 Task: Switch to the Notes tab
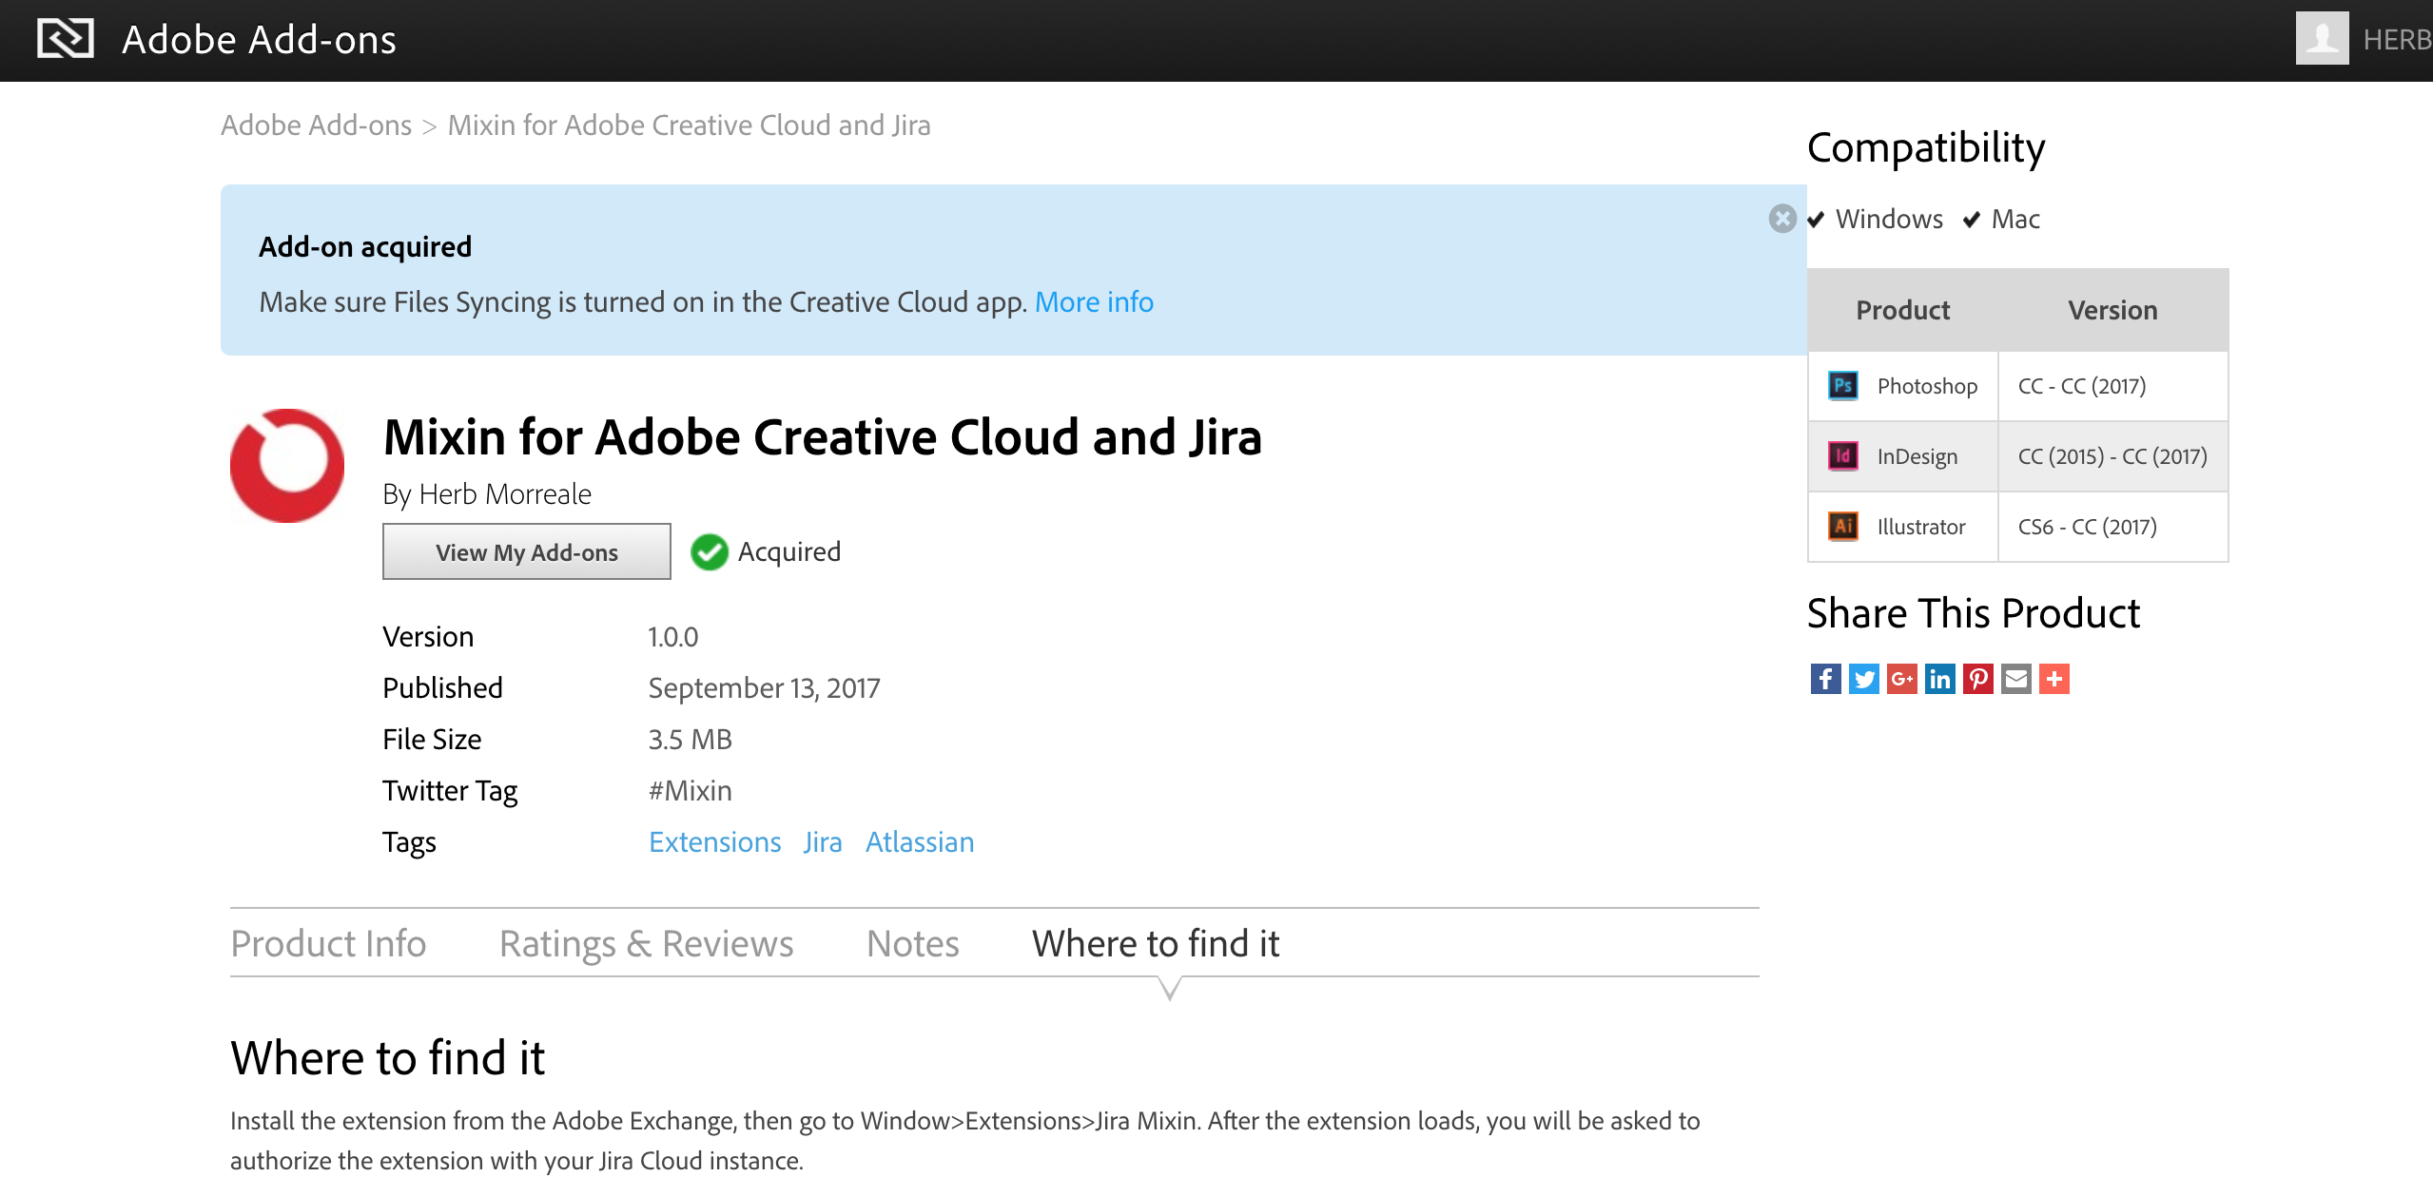[913, 944]
